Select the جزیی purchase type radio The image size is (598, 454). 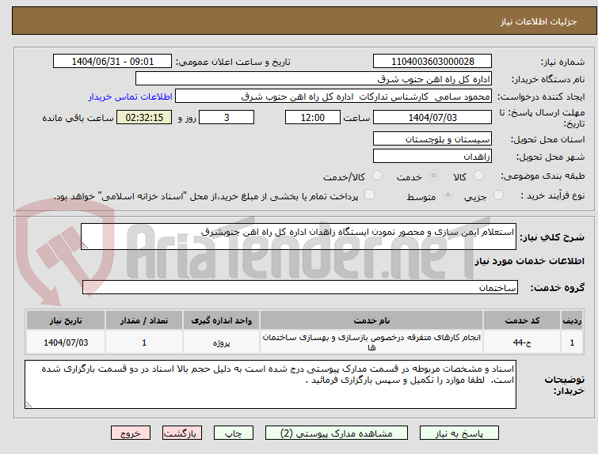[x=498, y=195]
